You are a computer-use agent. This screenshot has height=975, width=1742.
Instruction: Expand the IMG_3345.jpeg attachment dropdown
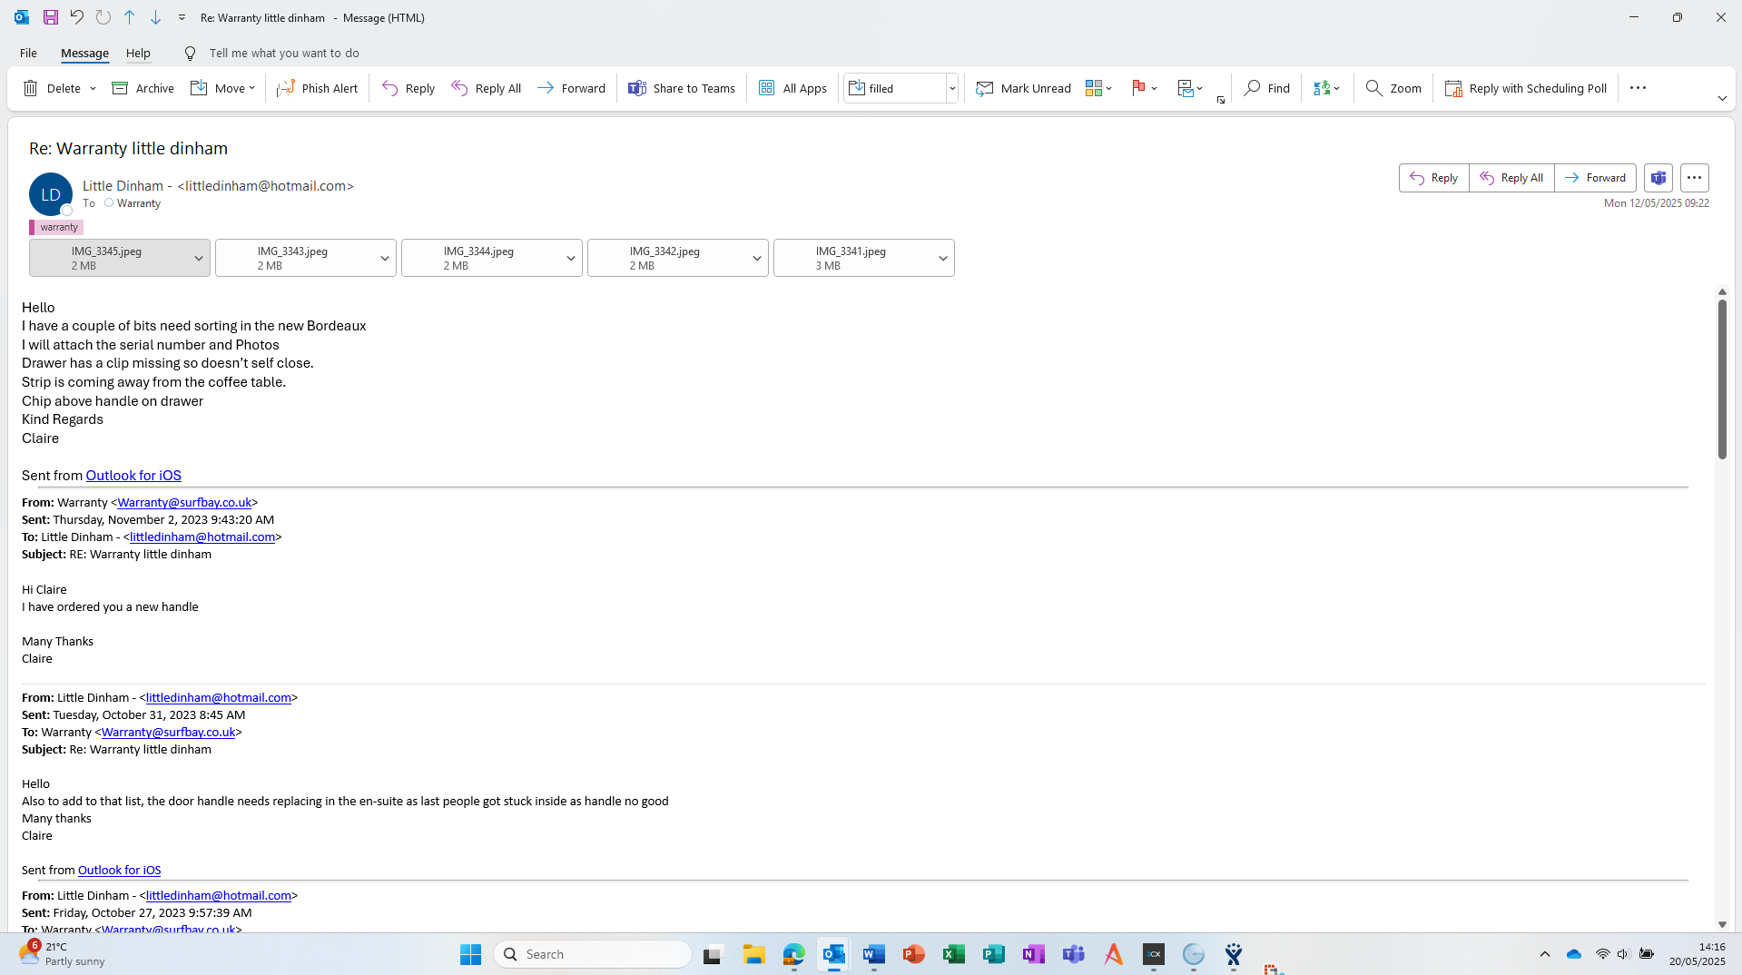coord(198,259)
